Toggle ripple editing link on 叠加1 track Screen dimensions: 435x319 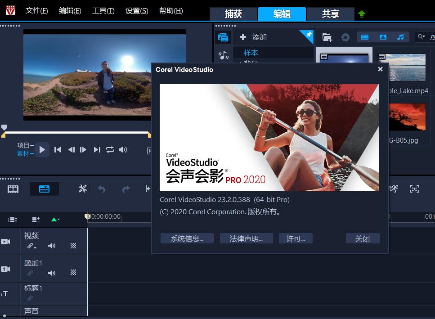[x=30, y=273]
